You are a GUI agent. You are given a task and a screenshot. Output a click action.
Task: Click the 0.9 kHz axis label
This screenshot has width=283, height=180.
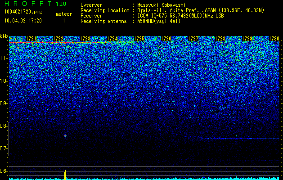[x=4, y=103]
